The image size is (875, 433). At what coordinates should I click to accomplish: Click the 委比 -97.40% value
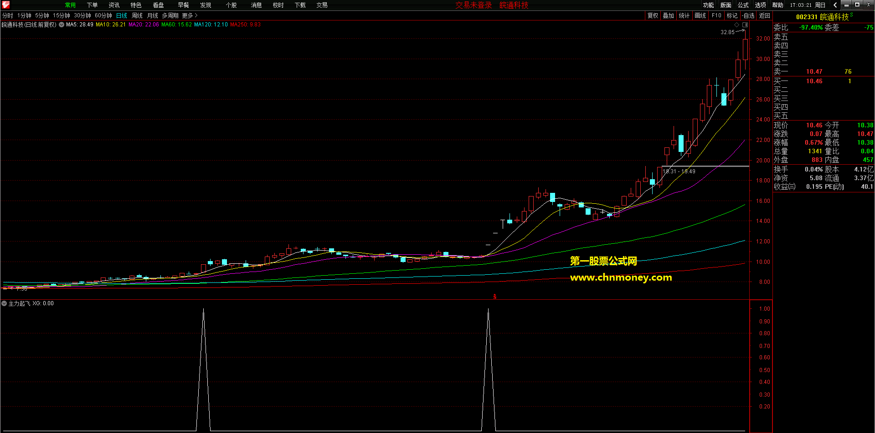click(x=811, y=27)
